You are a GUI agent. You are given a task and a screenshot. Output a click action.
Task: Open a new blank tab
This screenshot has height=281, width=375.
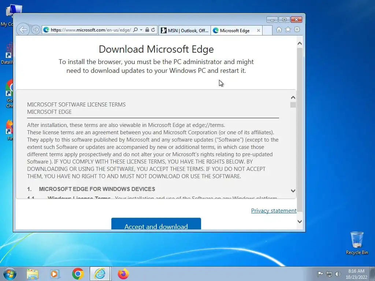pos(267,30)
